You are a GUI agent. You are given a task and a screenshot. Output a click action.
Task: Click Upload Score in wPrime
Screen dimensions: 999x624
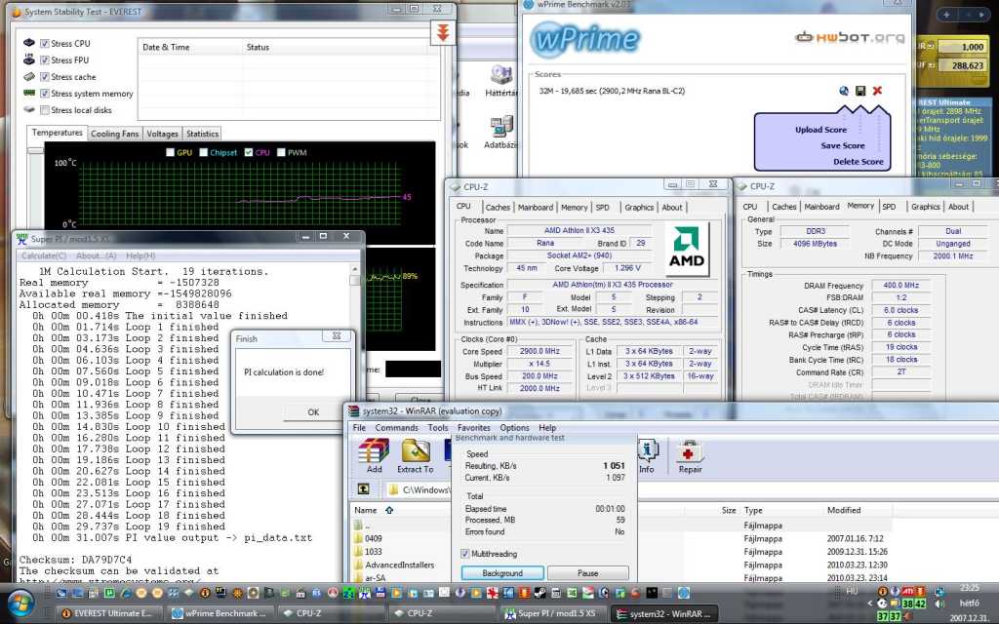(x=820, y=130)
